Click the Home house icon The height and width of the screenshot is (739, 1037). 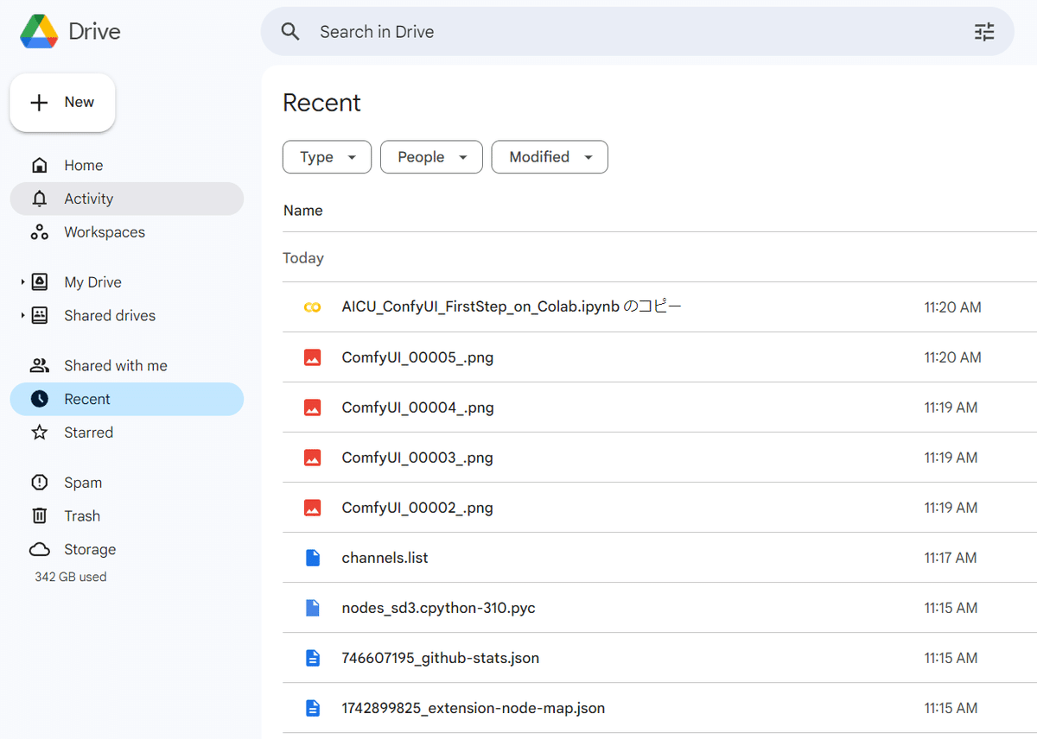(39, 165)
